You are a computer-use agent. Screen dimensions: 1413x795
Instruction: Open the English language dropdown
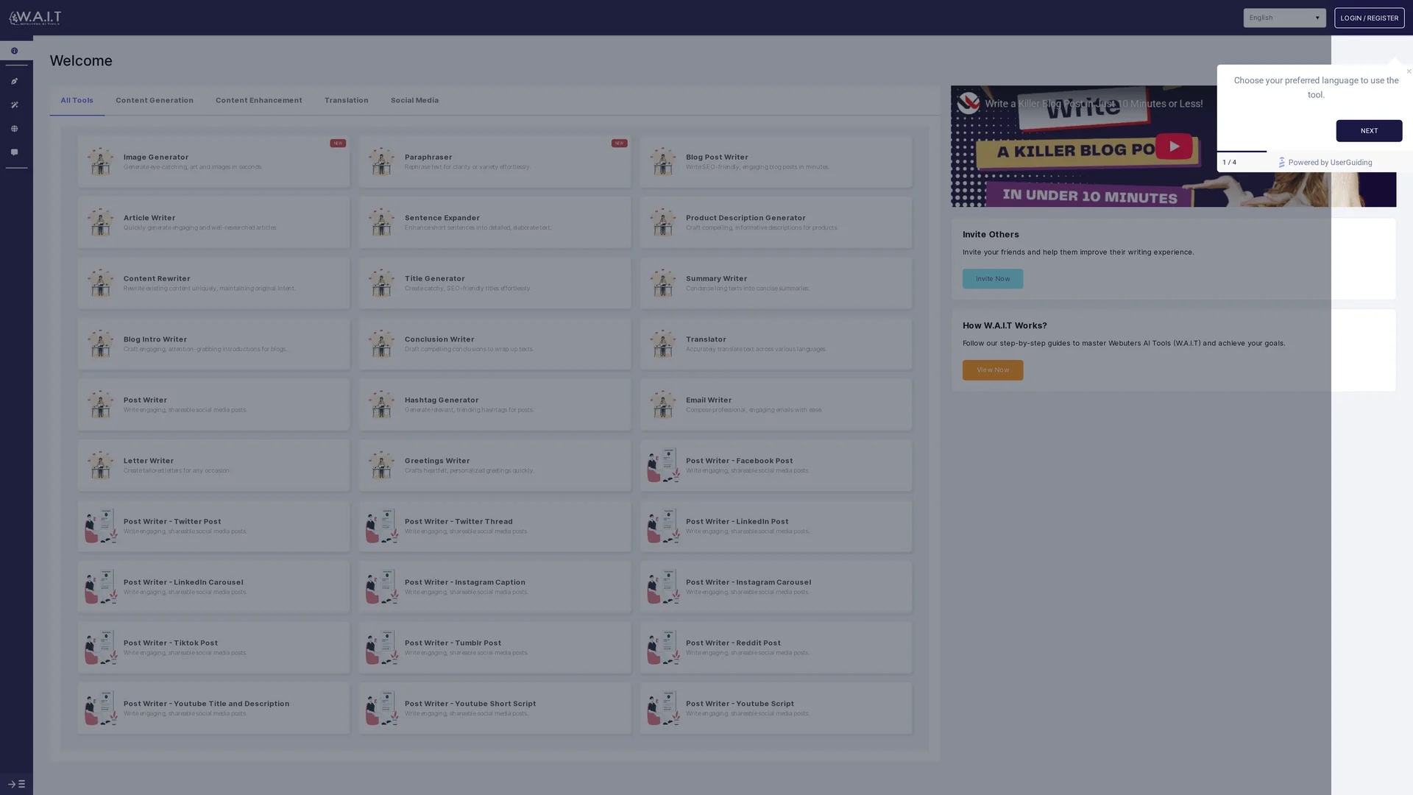[1284, 18]
